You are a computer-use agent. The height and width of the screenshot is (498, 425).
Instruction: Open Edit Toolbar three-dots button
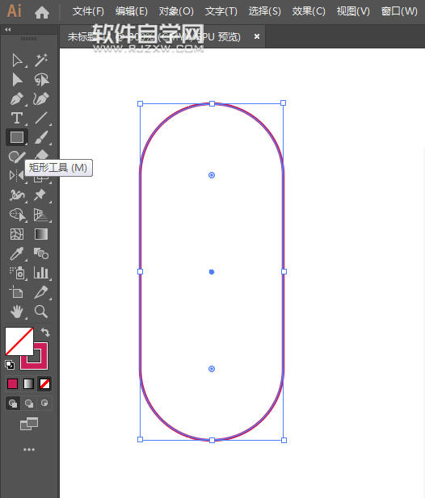point(29,450)
